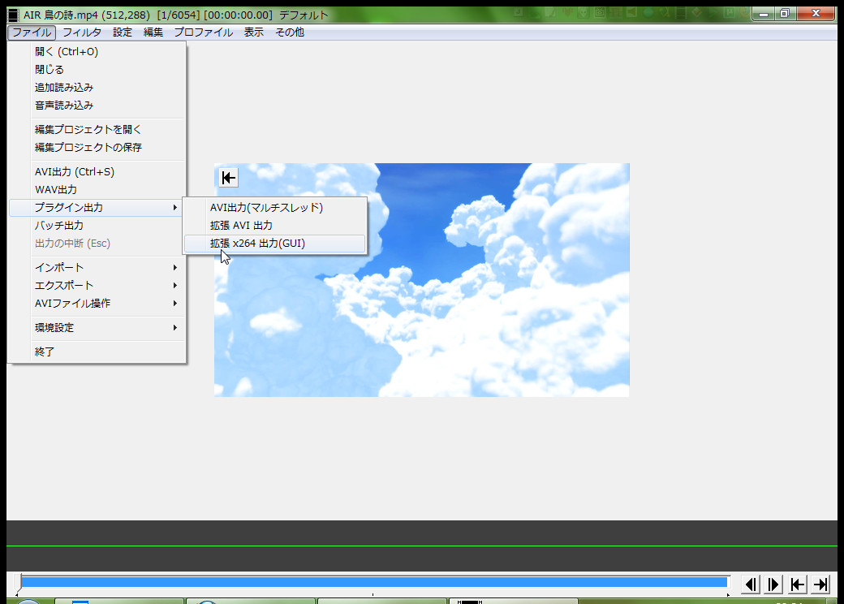The image size is (844, 604).
Task: Step back one frame with previous-frame button
Action: [751, 584]
